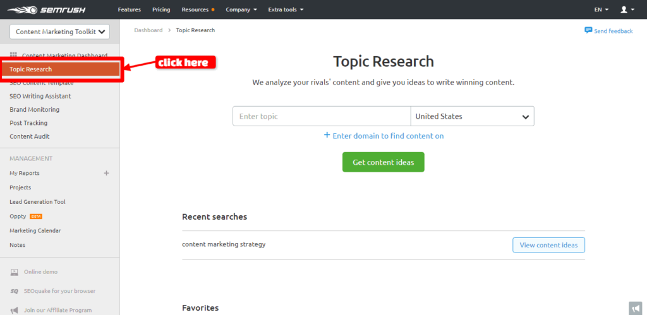This screenshot has height=315, width=647.
Task: Open the Pricing page
Action: point(161,9)
